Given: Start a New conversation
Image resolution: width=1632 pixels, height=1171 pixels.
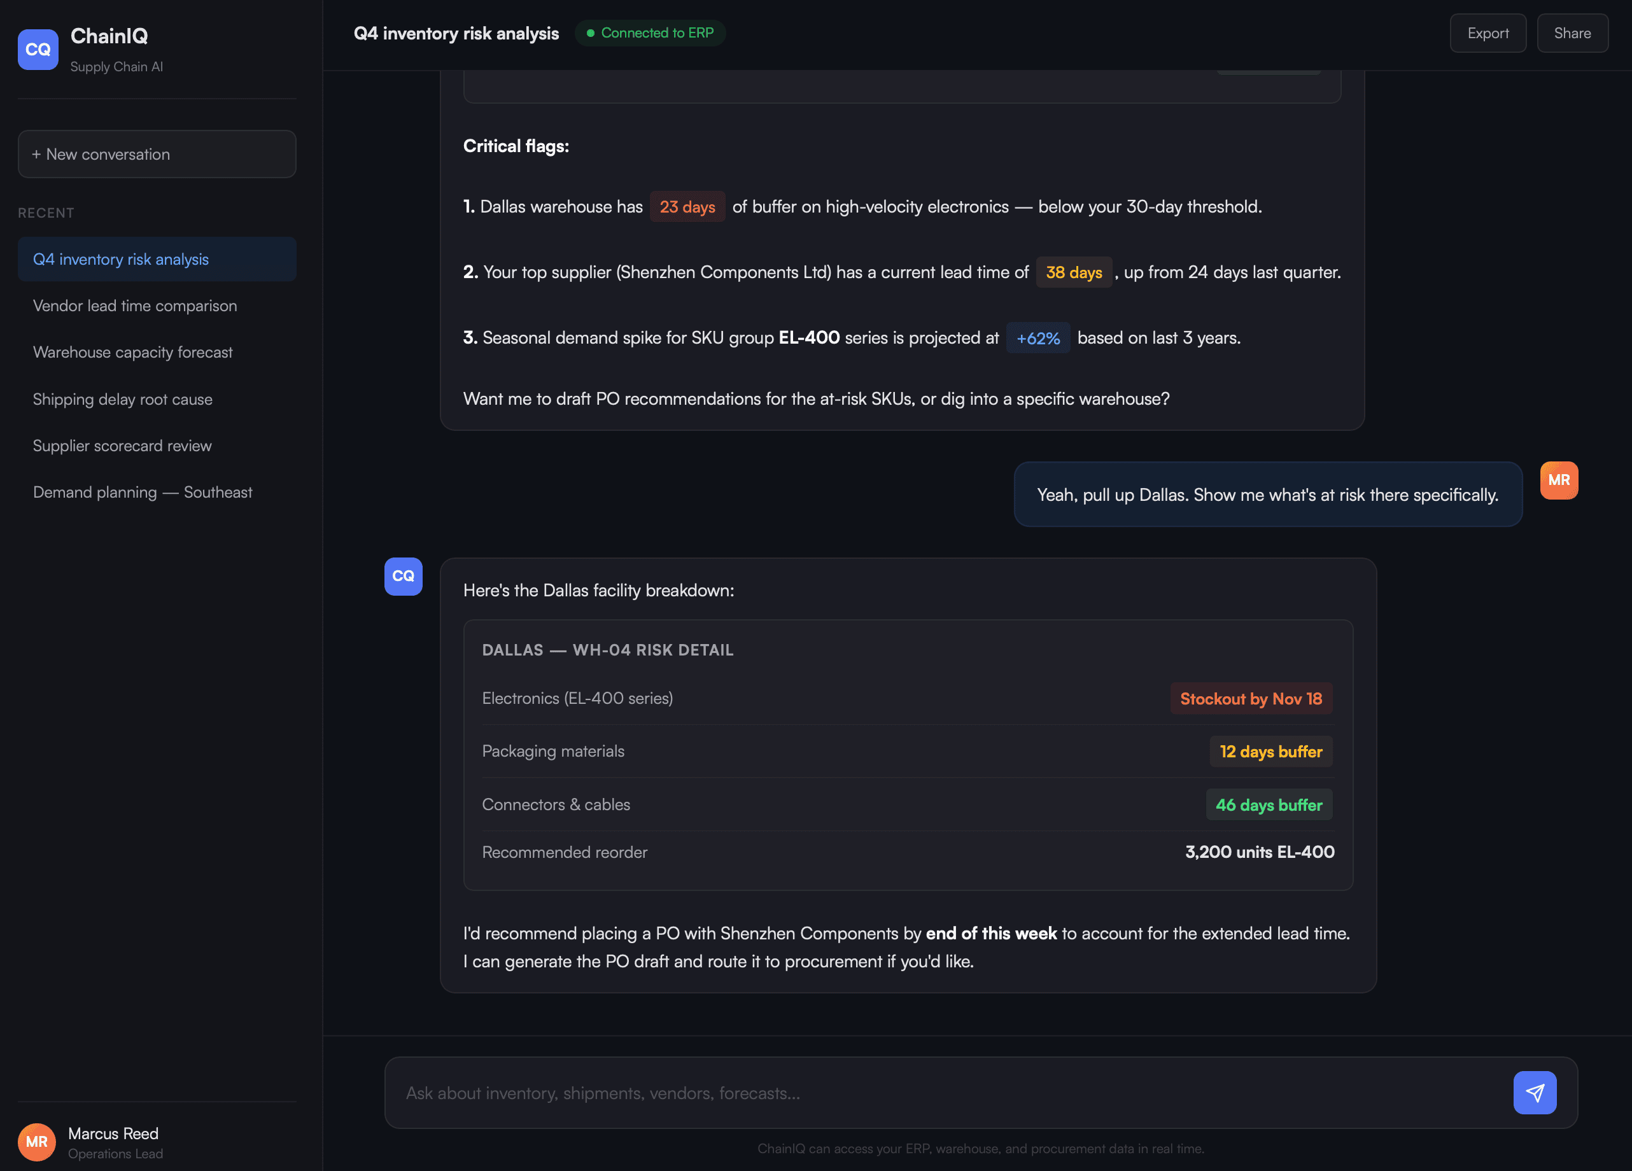Looking at the screenshot, I should tap(156, 154).
